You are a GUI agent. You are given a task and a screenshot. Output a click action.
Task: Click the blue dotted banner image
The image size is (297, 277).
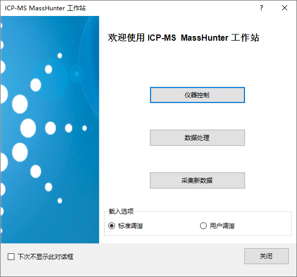point(50,130)
